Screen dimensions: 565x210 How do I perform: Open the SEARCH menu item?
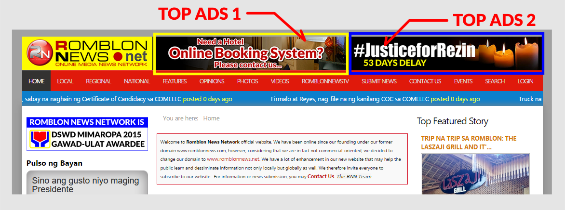495,81
